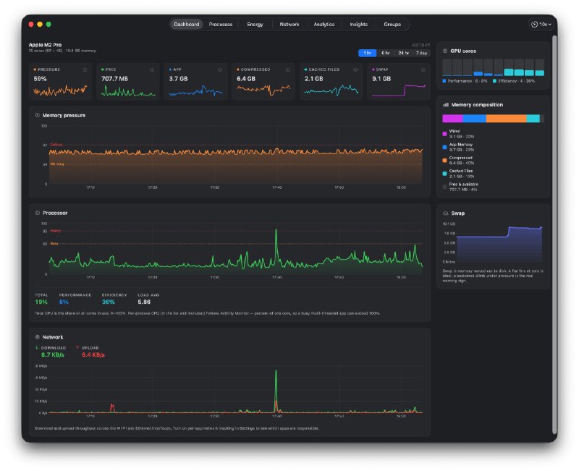The height and width of the screenshot is (471, 579).
Task: Click the Free & available gray swatch
Action: tap(444, 187)
